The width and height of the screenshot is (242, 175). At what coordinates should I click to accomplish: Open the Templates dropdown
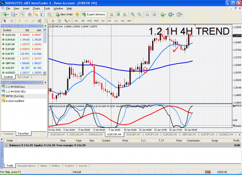pyautogui.click(x=179, y=14)
